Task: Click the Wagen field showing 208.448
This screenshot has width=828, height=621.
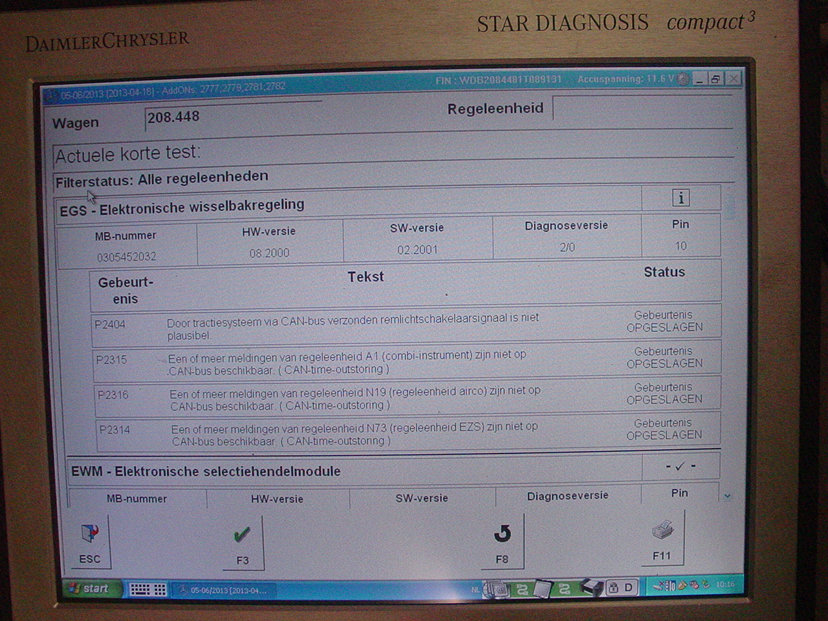Action: pyautogui.click(x=233, y=116)
